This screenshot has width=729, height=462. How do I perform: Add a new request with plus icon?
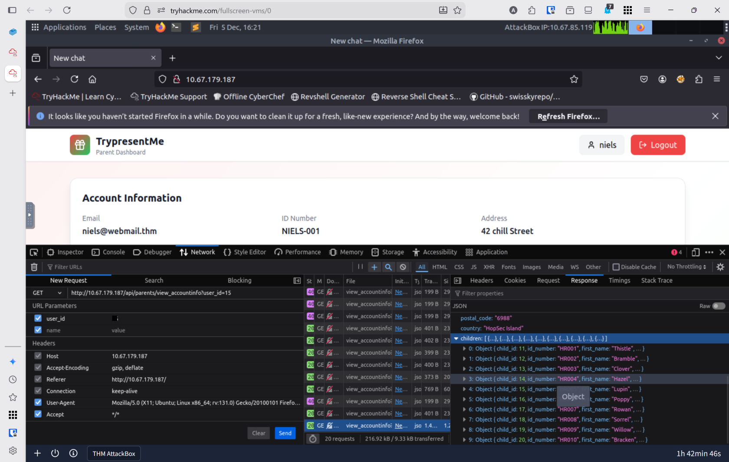coord(374,267)
